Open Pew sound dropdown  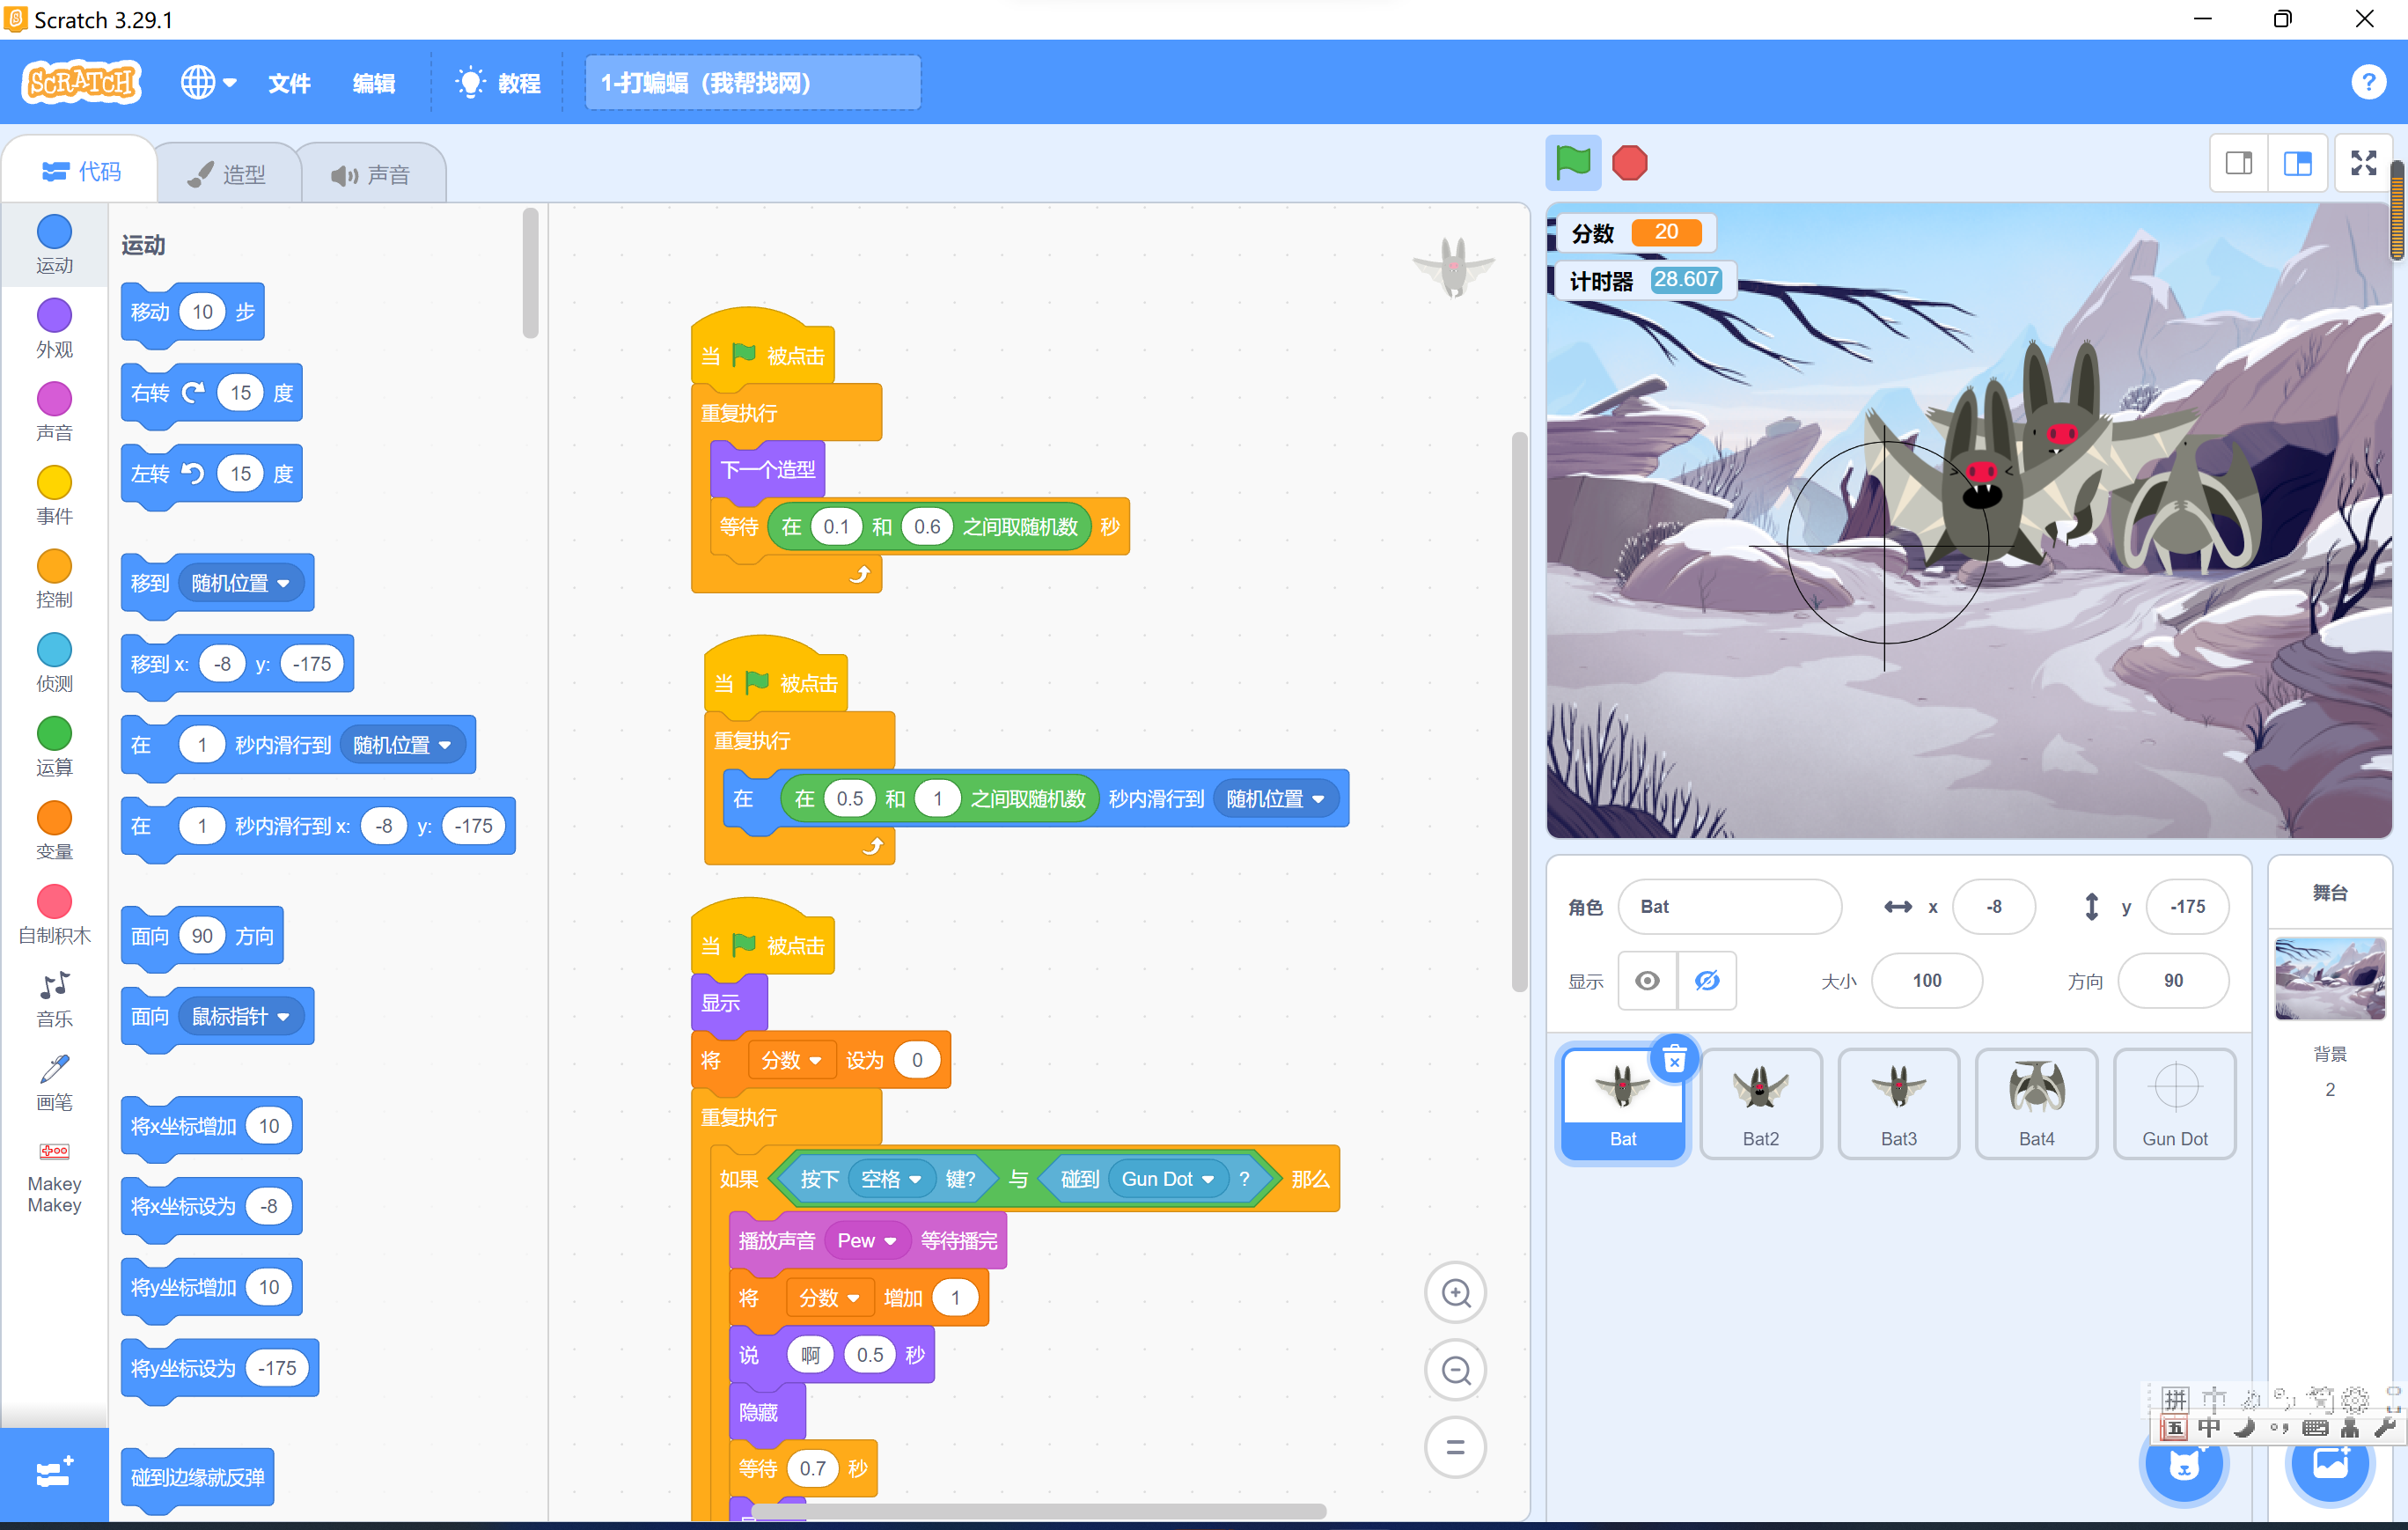click(x=866, y=1240)
